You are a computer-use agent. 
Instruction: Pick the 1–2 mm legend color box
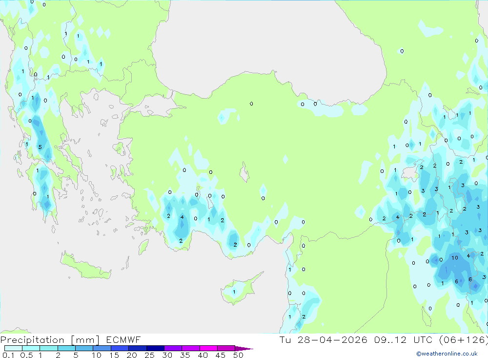coord(49,348)
